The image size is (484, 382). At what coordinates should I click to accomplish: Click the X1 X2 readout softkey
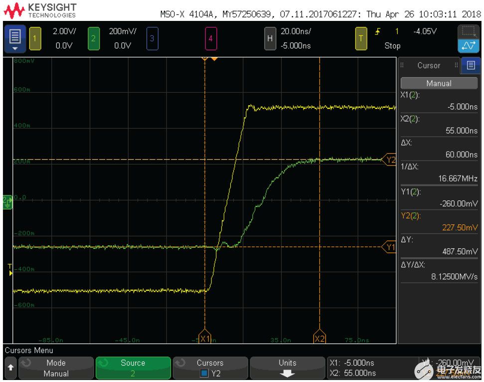click(x=371, y=368)
